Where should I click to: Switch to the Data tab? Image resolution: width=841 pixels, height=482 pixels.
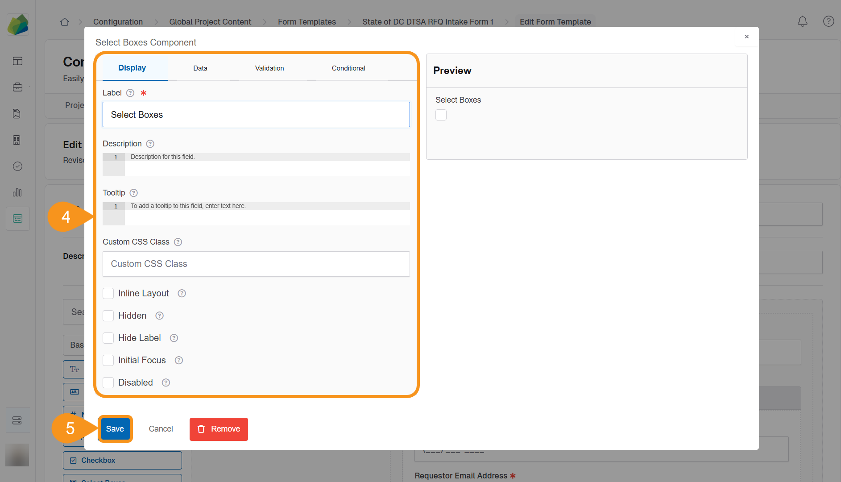pos(200,68)
